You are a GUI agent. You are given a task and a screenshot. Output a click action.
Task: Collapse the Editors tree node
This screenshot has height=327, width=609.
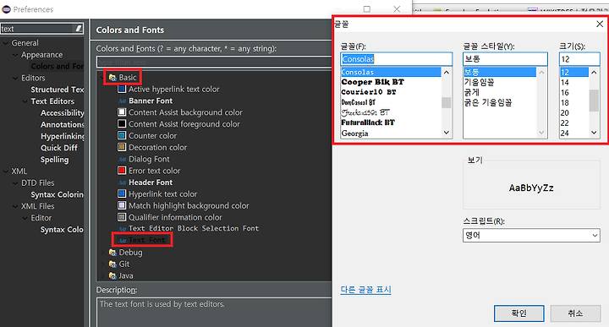[x=15, y=78]
